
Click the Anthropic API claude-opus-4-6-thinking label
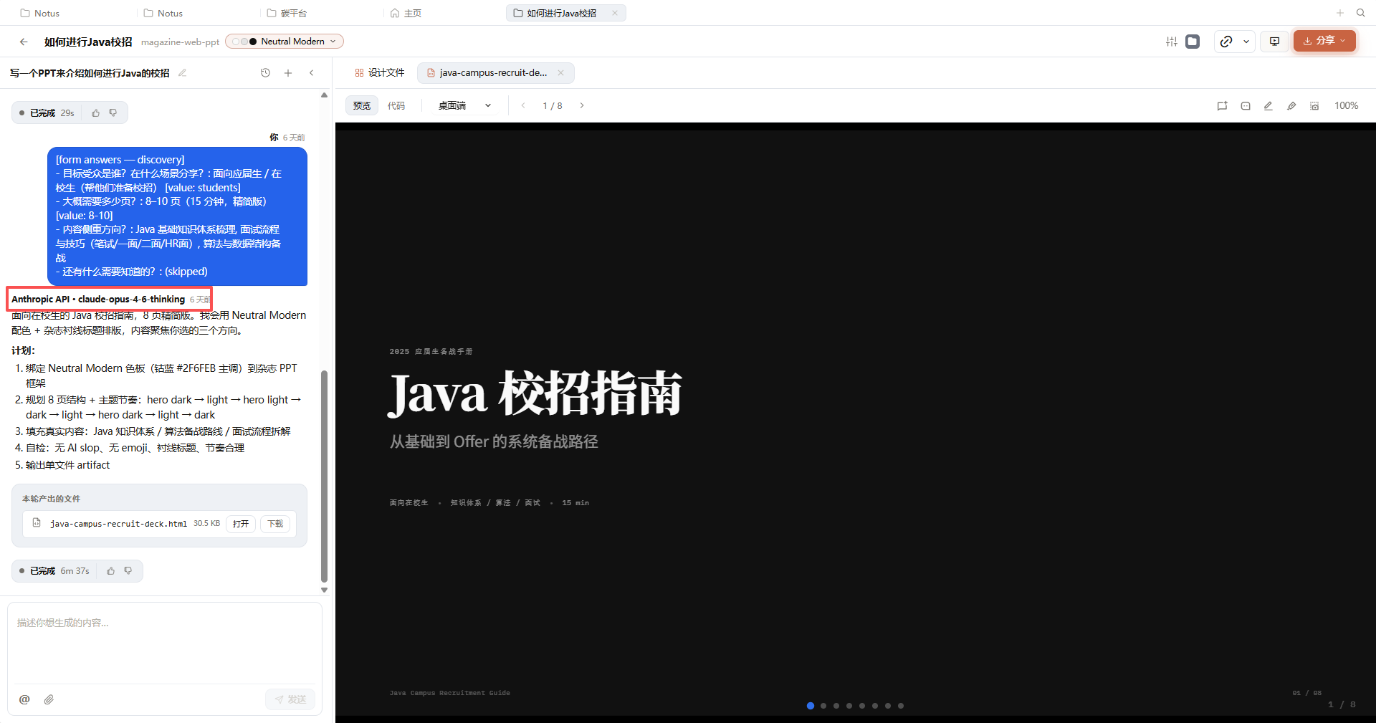98,300
